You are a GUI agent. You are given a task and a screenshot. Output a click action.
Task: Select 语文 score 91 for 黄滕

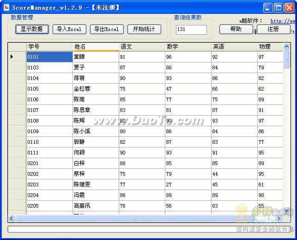142,57
